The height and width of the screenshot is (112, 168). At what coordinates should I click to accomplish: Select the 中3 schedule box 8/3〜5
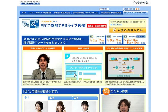coord(135,40)
